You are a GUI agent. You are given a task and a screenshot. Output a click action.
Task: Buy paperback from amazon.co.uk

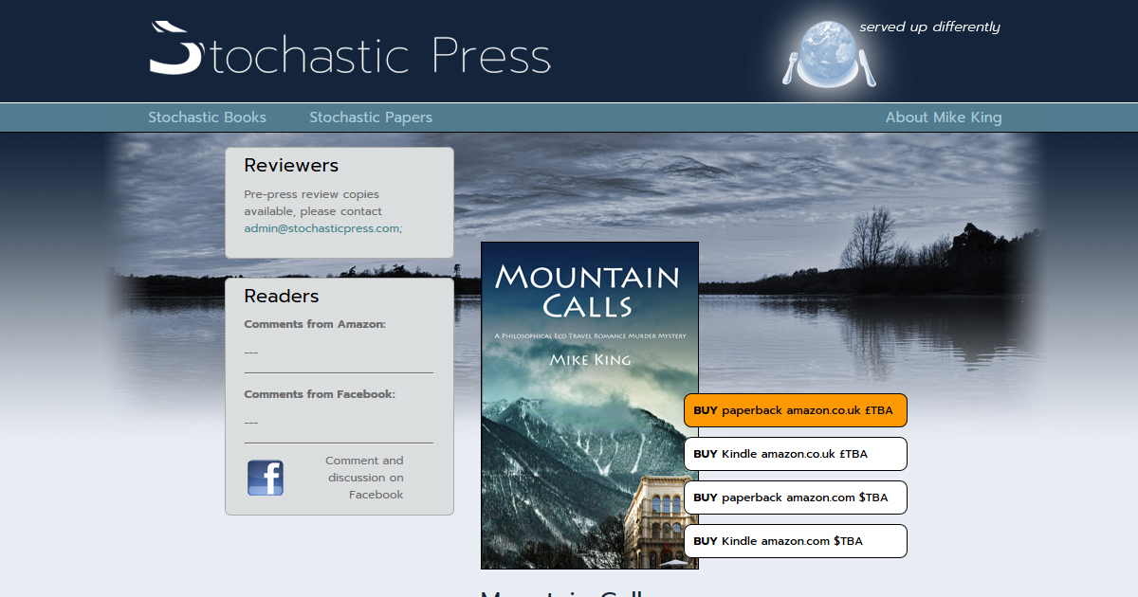pos(795,410)
